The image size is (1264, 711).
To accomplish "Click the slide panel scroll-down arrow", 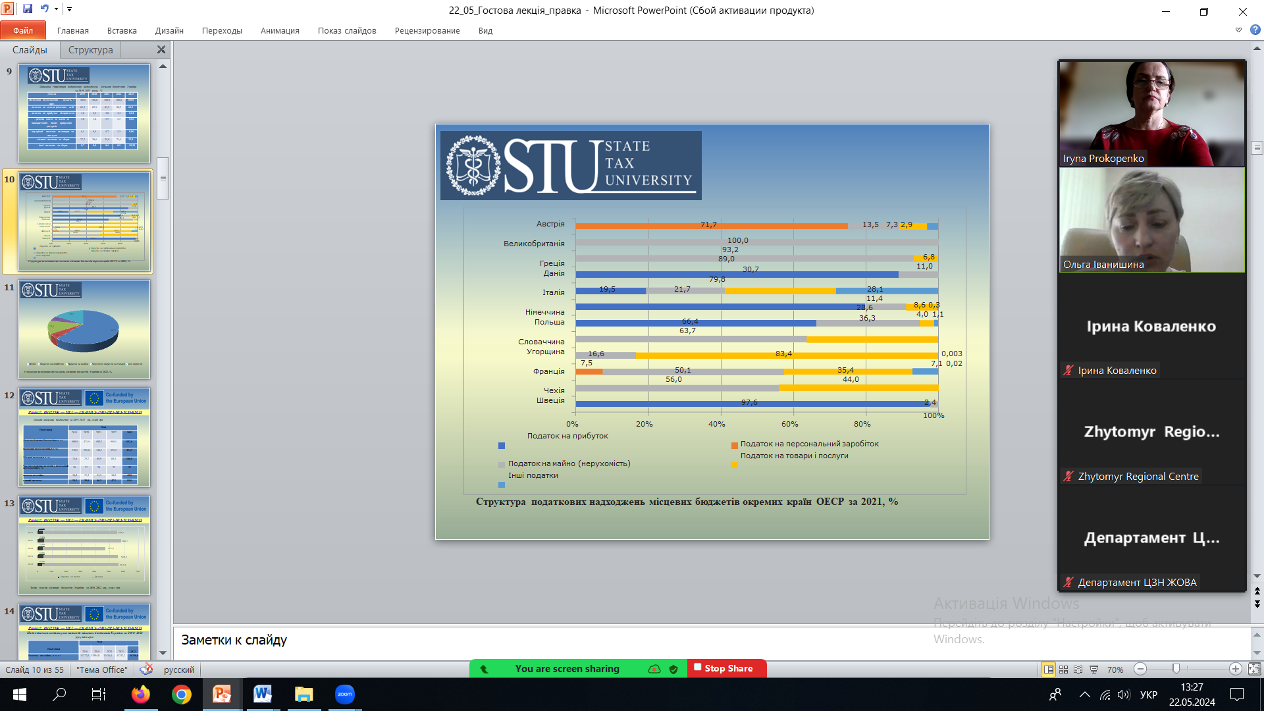I will 163,653.
